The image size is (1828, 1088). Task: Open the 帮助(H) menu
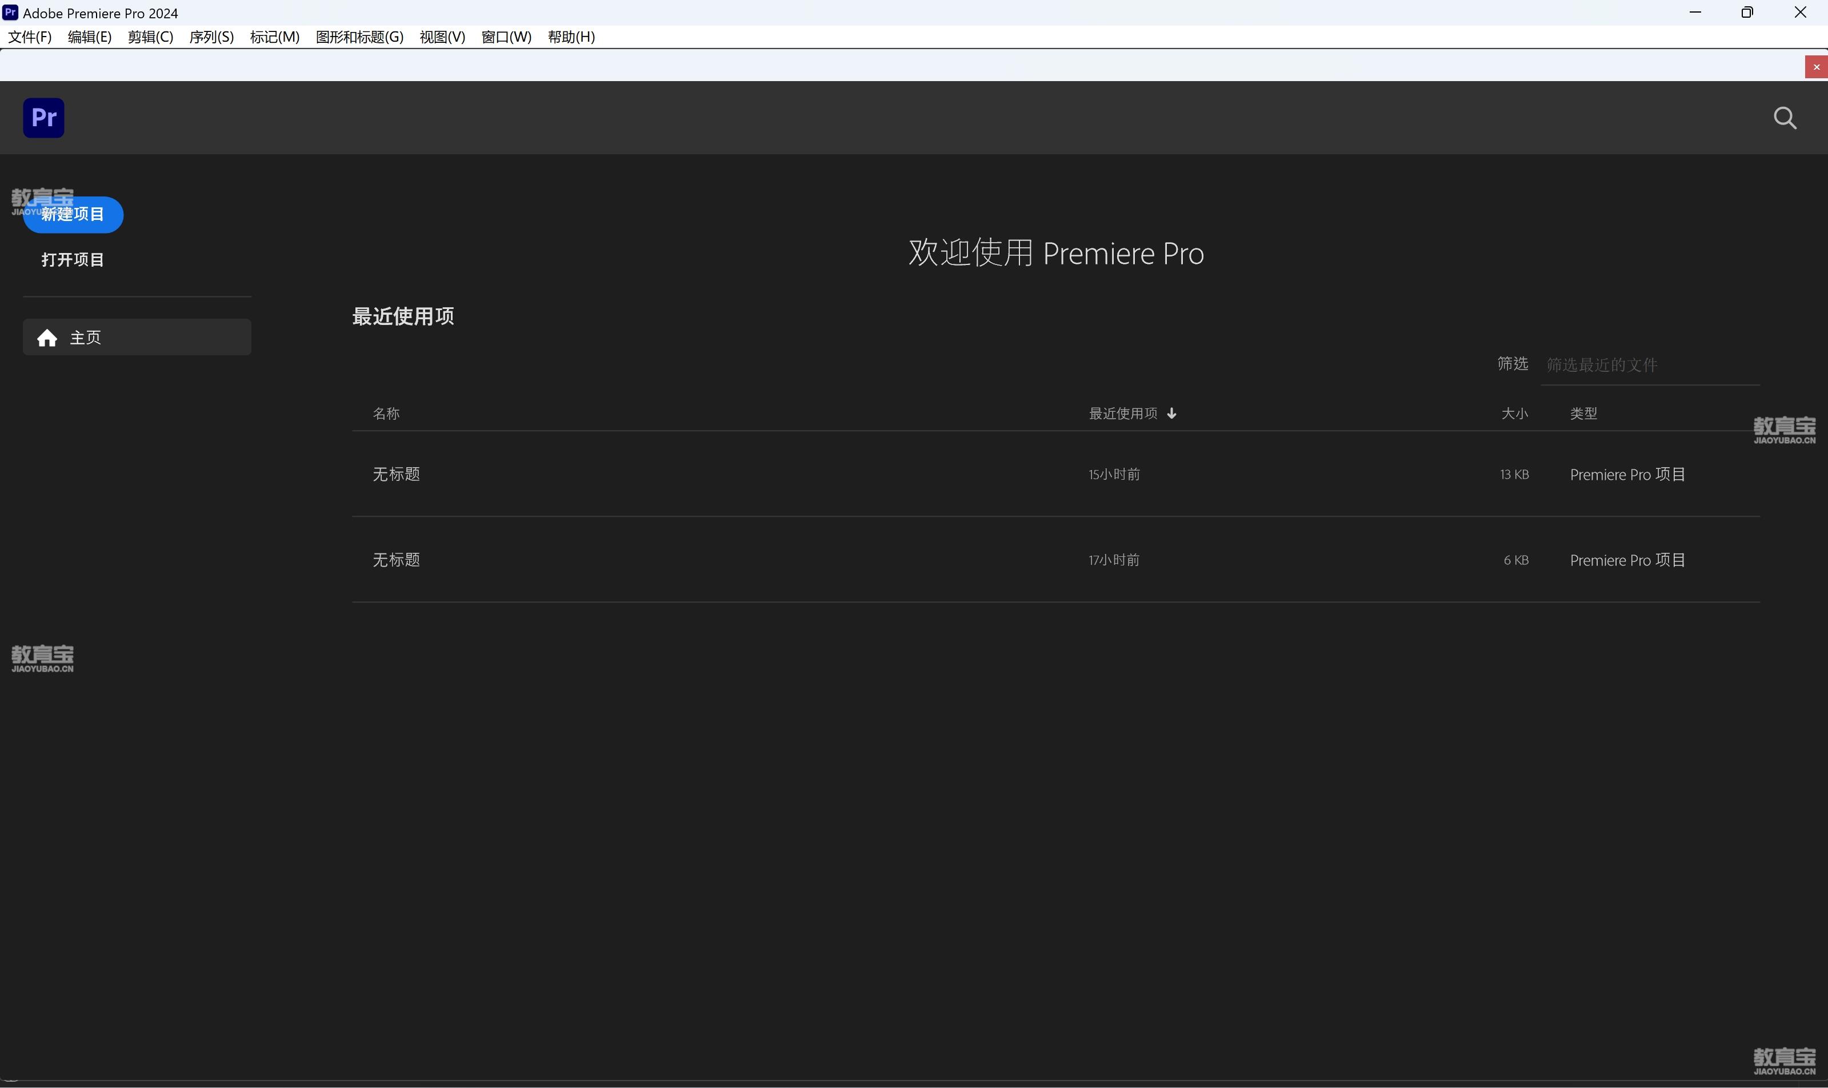pyautogui.click(x=571, y=37)
